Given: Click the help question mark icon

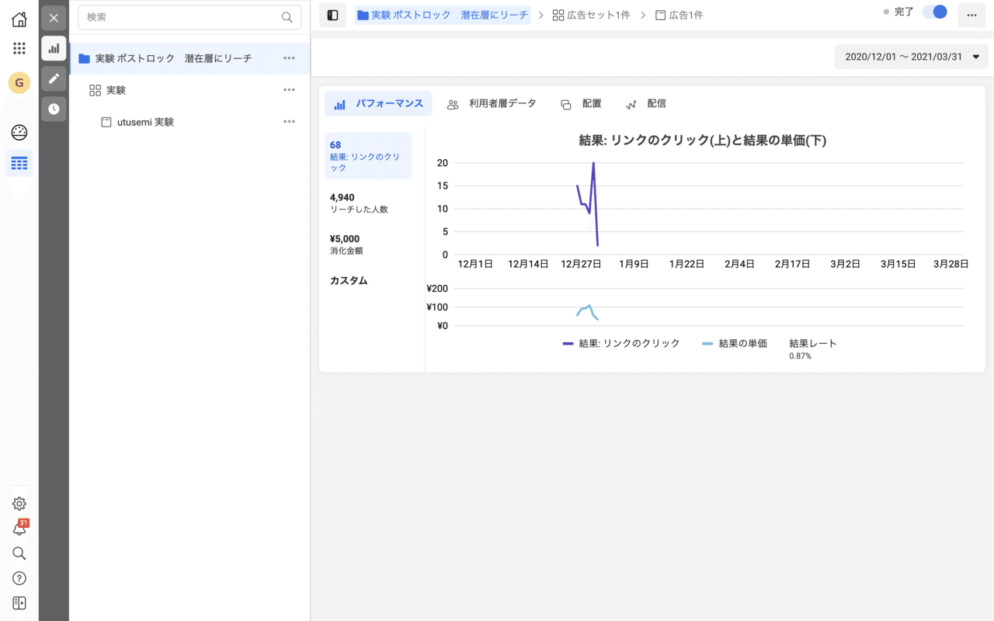Looking at the screenshot, I should [x=19, y=578].
